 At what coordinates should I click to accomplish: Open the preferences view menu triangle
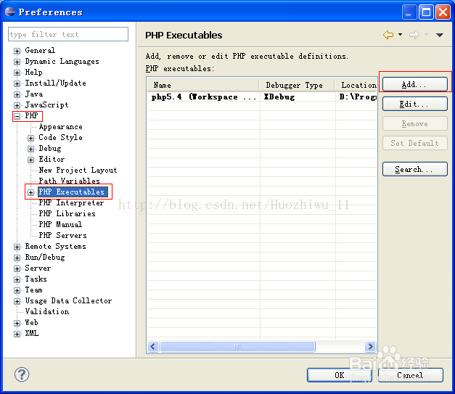pos(439,35)
